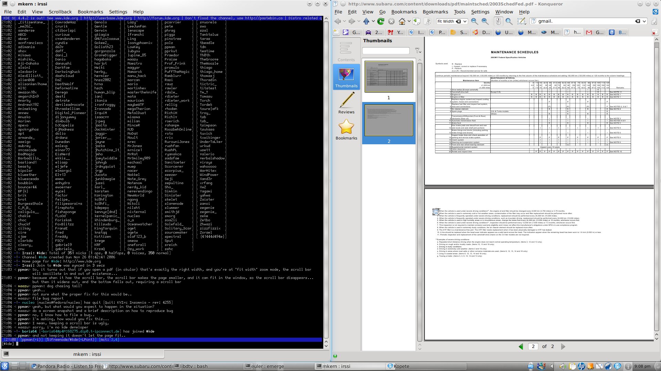Open the Fit Width zoom dropdown
The width and height of the screenshot is (661, 371).
[465, 21]
